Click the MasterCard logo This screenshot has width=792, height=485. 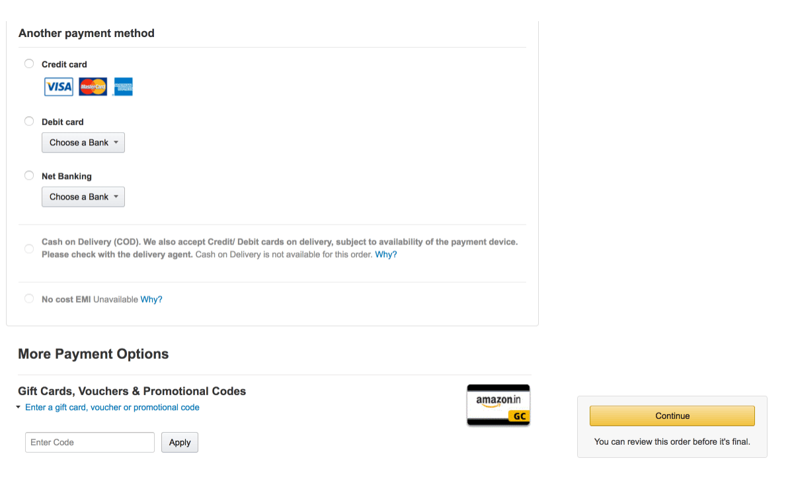pyautogui.click(x=93, y=87)
